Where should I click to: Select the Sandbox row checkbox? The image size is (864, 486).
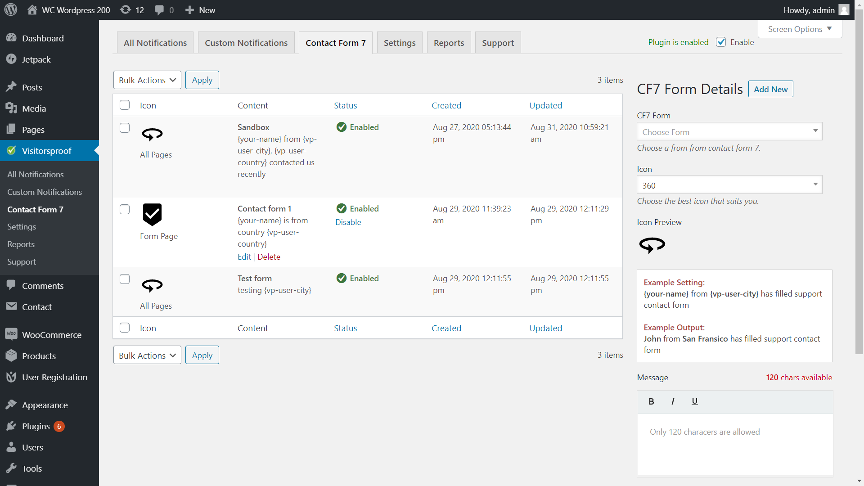(125, 128)
